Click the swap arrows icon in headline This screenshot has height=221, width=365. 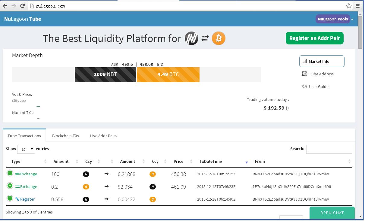point(205,38)
